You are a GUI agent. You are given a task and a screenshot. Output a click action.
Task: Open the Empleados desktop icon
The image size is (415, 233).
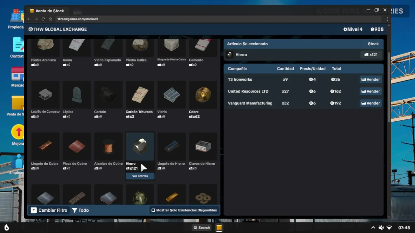(x=17, y=164)
